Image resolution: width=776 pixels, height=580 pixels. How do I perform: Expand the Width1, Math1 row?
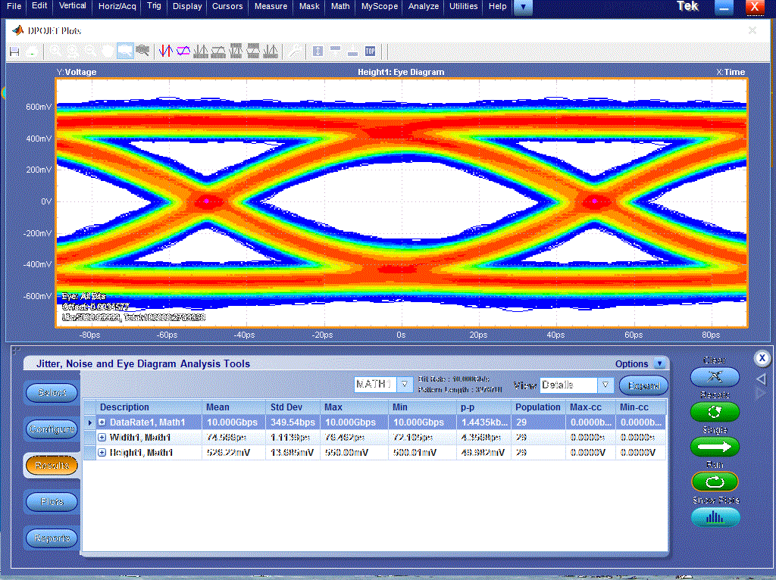point(102,437)
